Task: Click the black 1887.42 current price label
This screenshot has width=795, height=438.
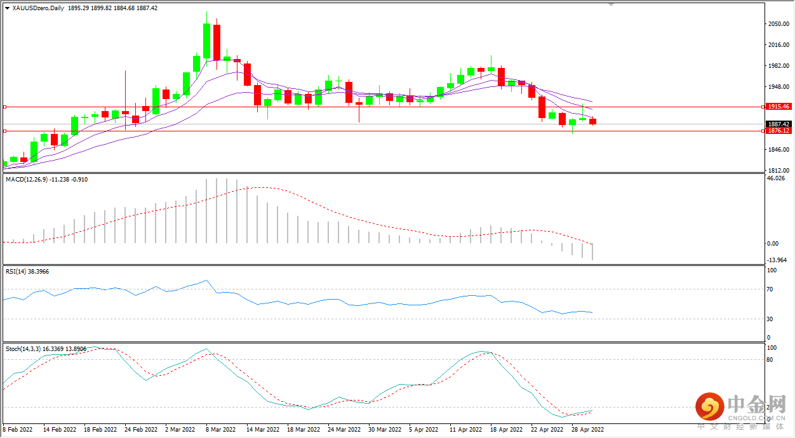Action: pyautogui.click(x=778, y=124)
